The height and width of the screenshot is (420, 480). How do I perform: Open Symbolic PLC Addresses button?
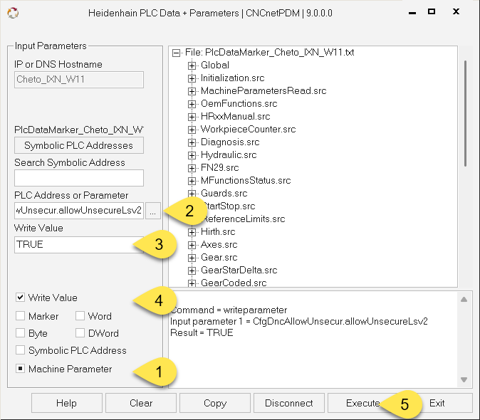point(78,145)
